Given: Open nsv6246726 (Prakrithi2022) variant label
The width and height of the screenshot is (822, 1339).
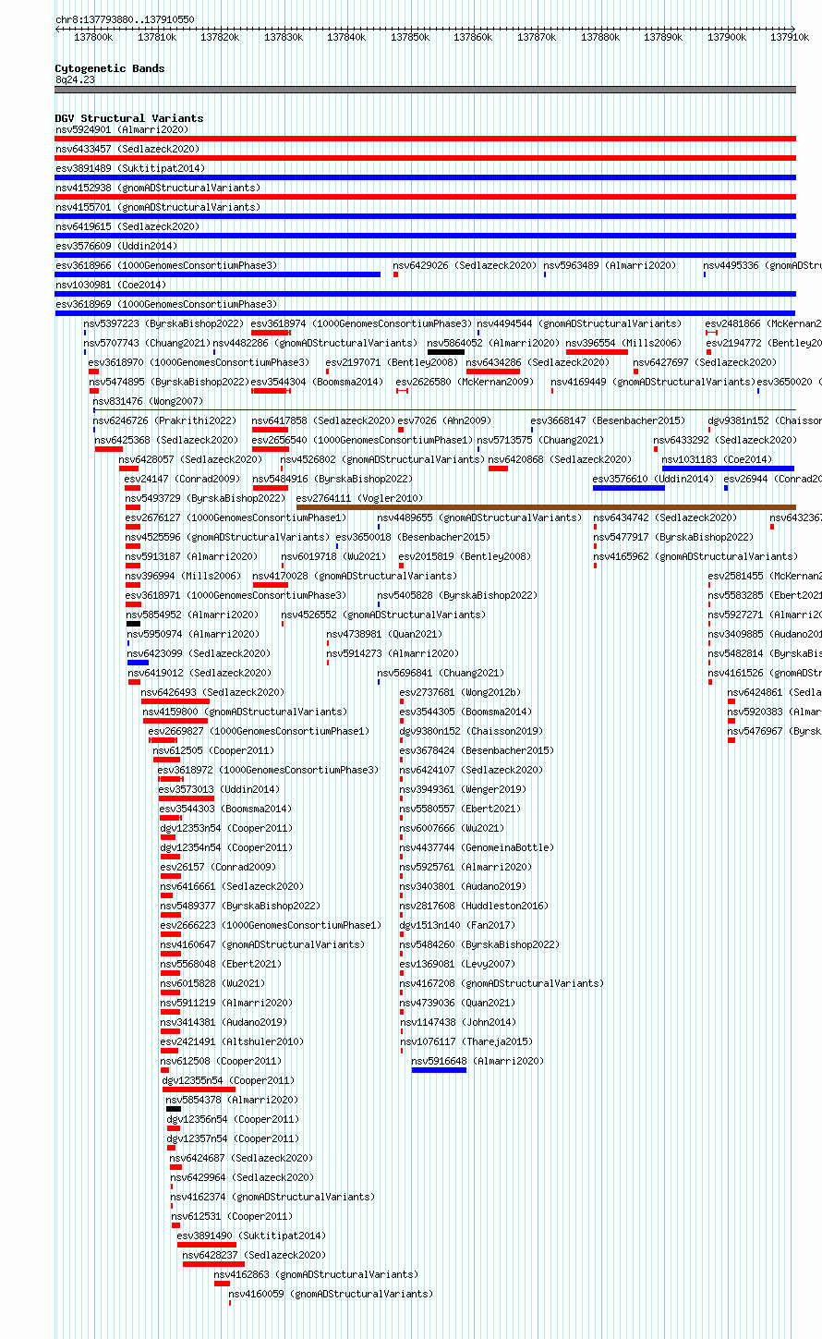Looking at the screenshot, I should tap(165, 420).
